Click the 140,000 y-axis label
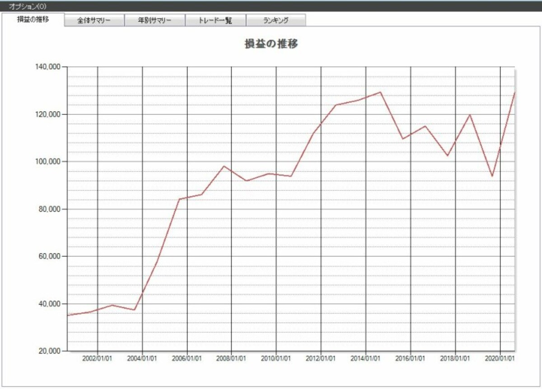Screen dimensions: 542x389 click(48, 67)
